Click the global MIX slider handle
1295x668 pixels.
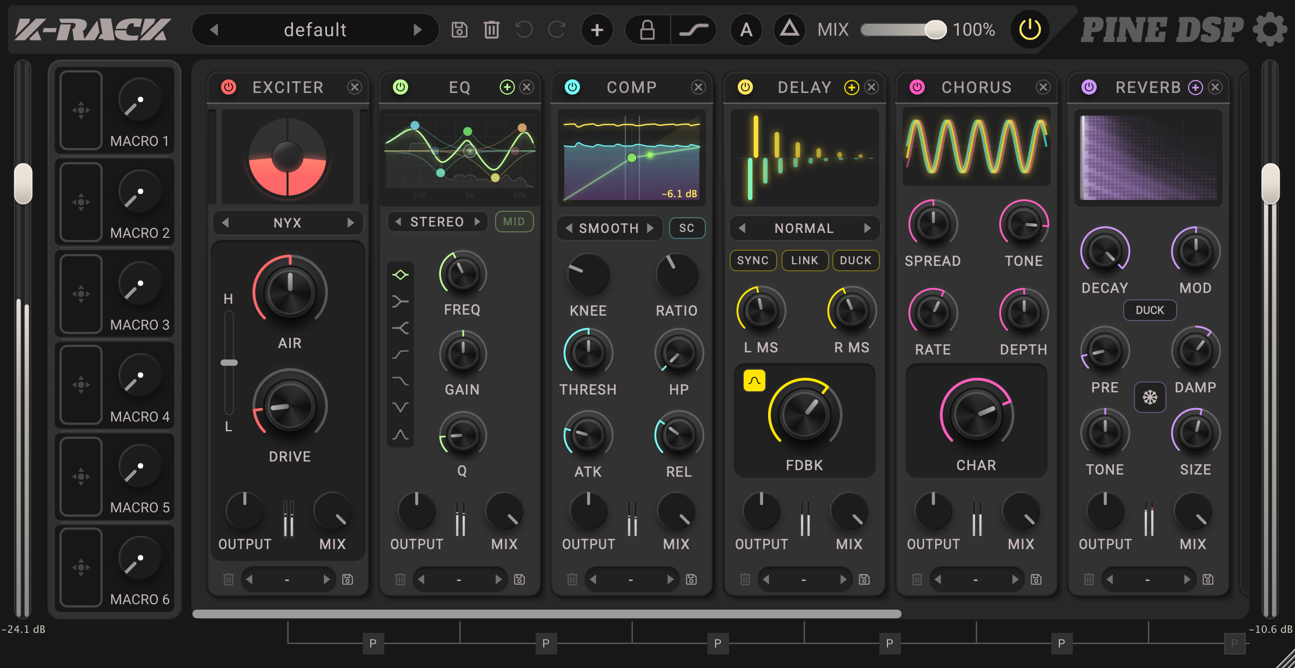[935, 29]
